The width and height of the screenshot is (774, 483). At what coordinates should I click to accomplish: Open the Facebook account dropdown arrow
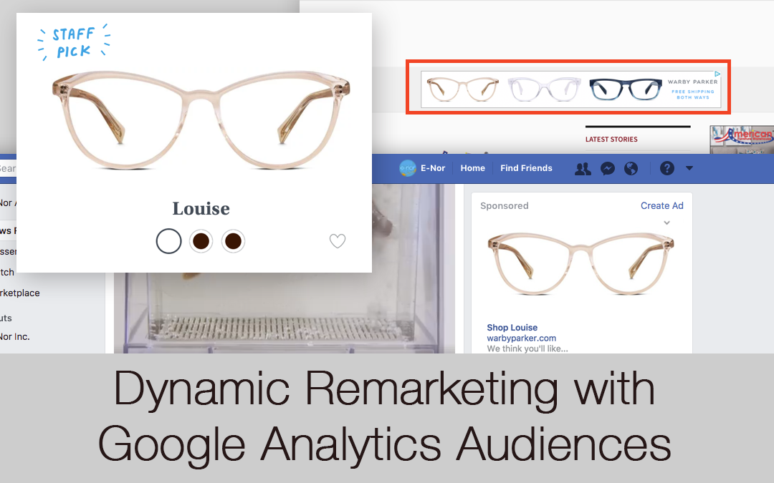689,169
